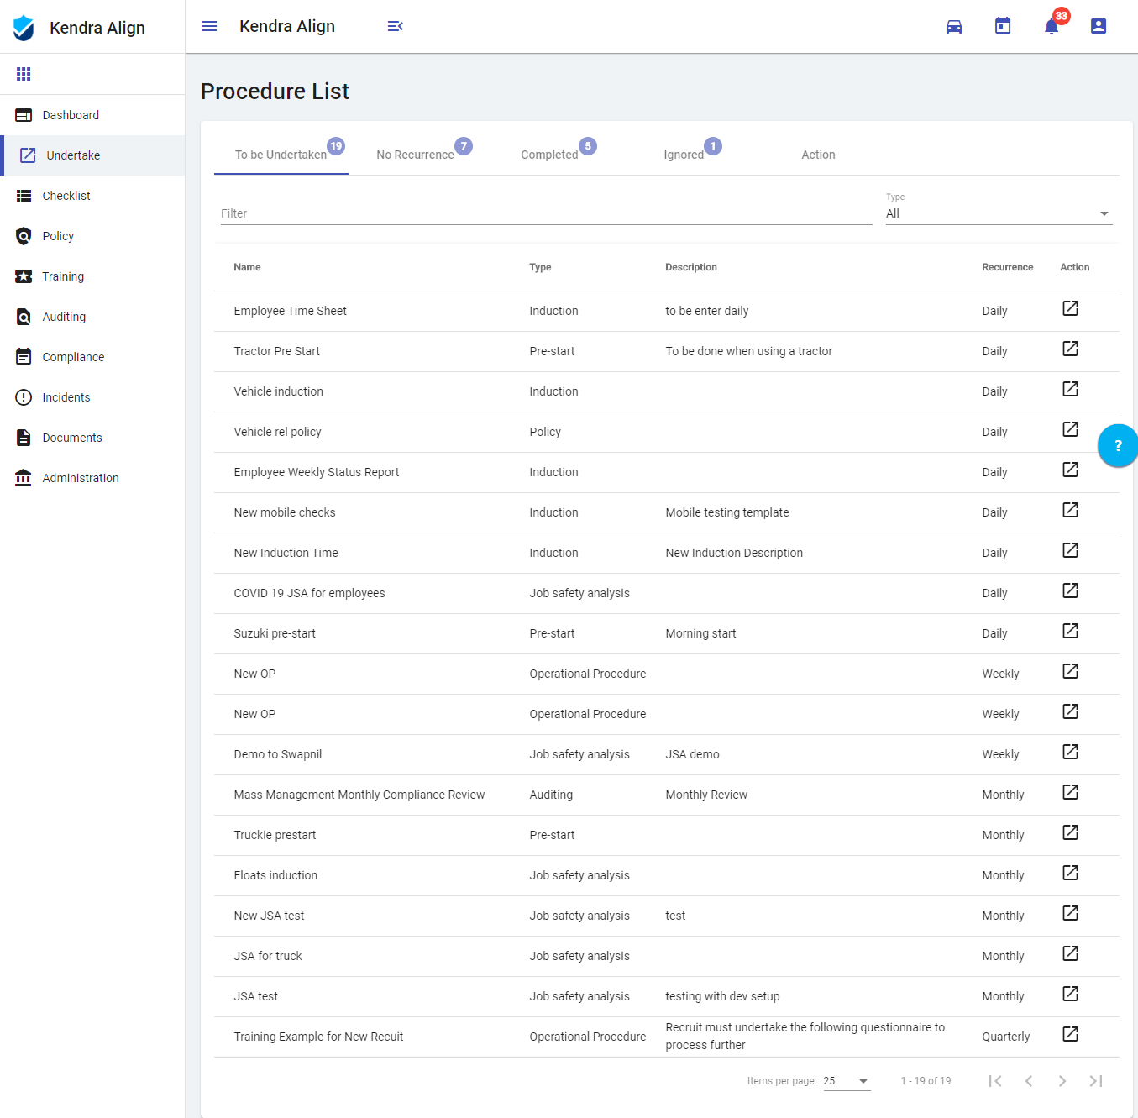Open Checklist in the sidebar
This screenshot has height=1118, width=1138.
point(92,196)
